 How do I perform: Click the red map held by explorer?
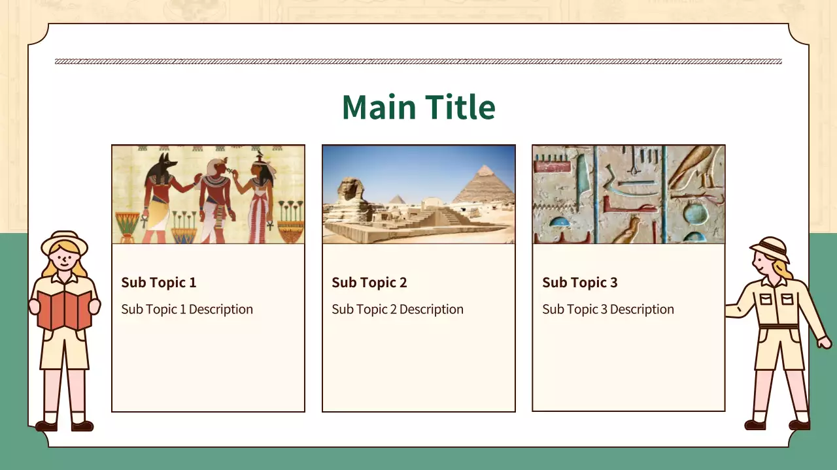64,310
